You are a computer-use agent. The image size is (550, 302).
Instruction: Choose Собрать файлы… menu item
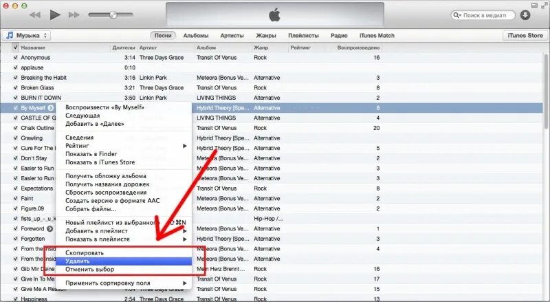(x=124, y=208)
